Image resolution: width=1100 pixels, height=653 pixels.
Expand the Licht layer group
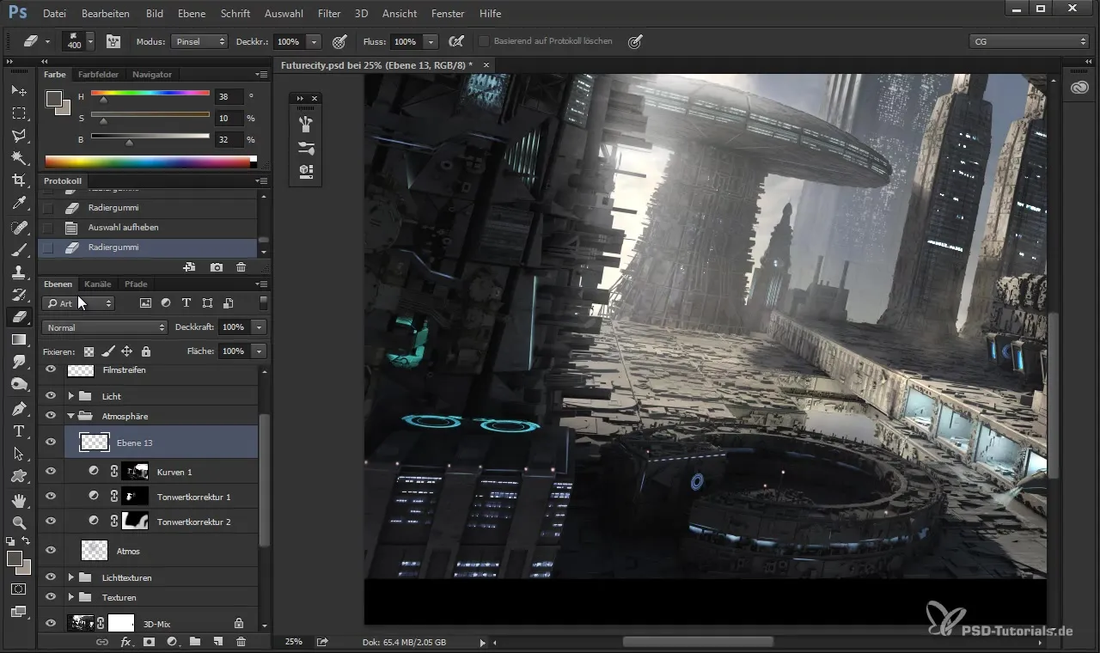click(71, 396)
